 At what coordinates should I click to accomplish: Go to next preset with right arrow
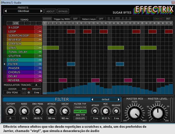41,11
